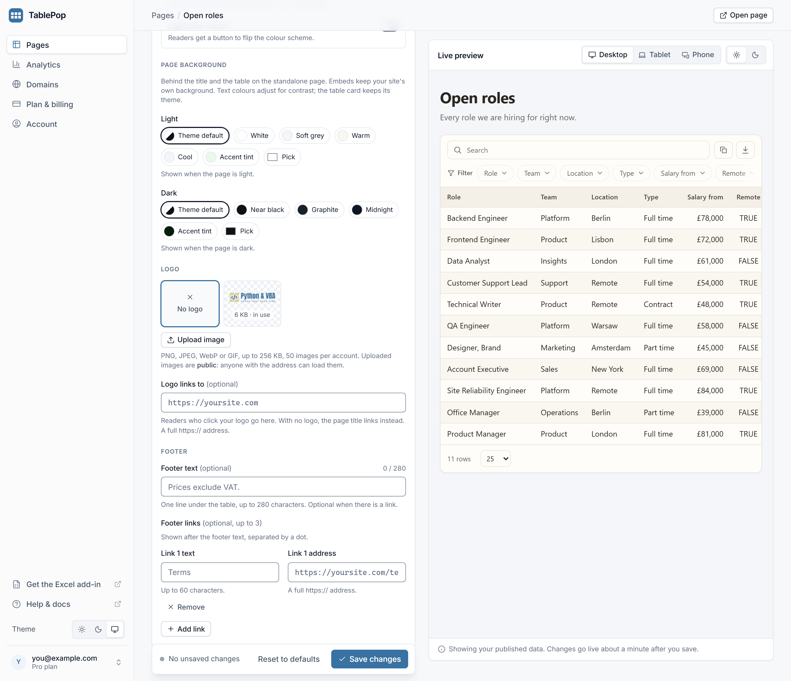Viewport: 791px width, 681px height.
Task: Click Upload image button
Action: (x=196, y=340)
